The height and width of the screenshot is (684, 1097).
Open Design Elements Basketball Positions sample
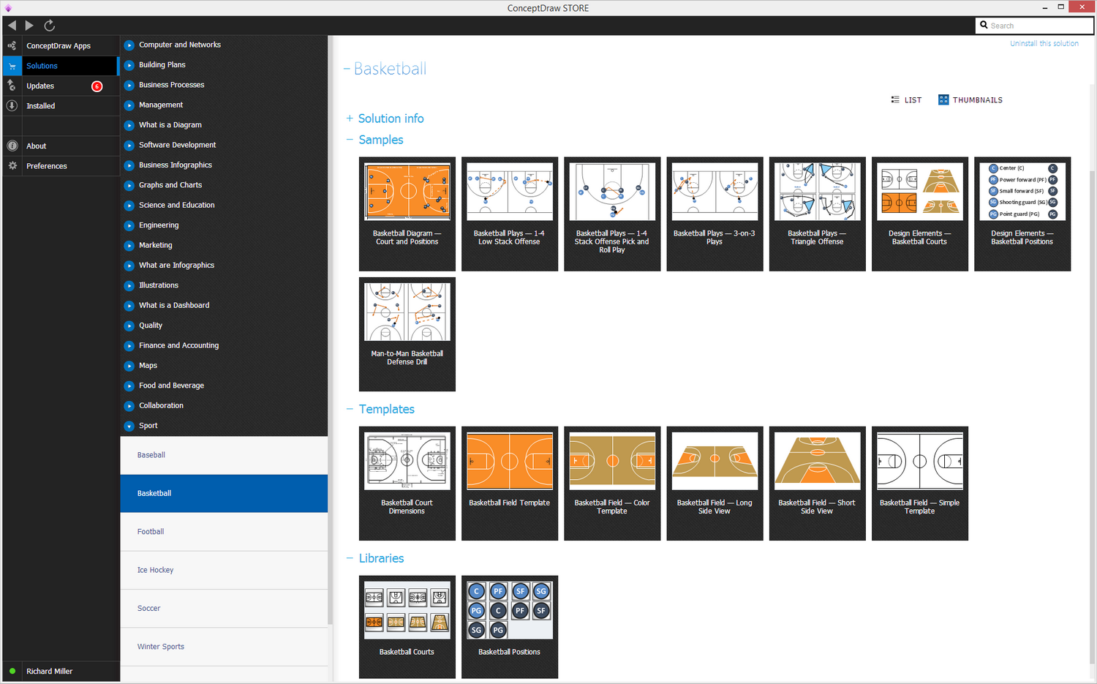[x=1022, y=214]
